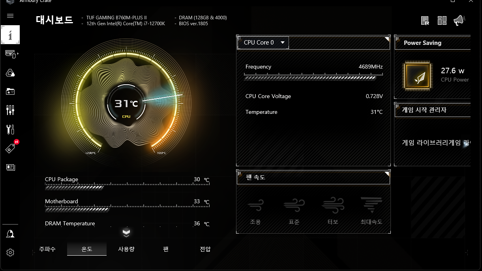Open the Devices keyboard icon in sidebar

click(x=11, y=54)
